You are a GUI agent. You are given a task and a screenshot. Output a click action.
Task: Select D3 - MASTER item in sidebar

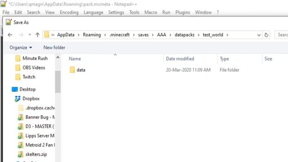[40, 126]
